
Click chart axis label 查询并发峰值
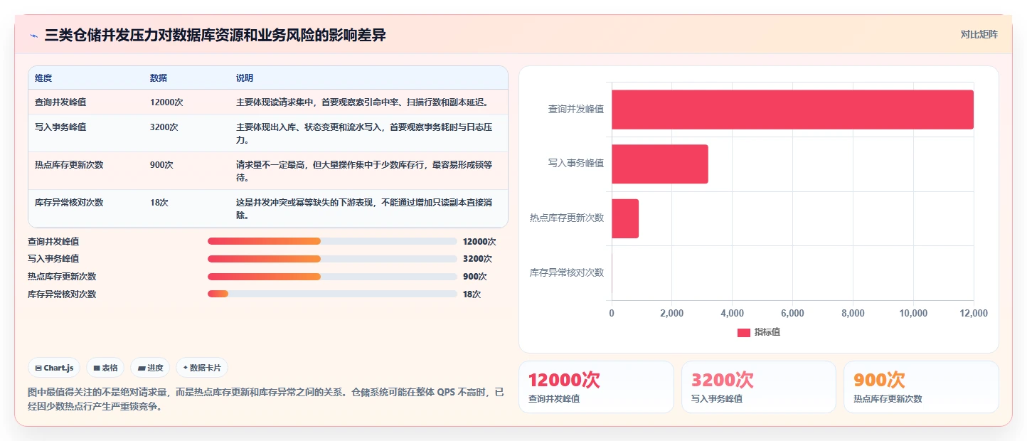coord(576,110)
